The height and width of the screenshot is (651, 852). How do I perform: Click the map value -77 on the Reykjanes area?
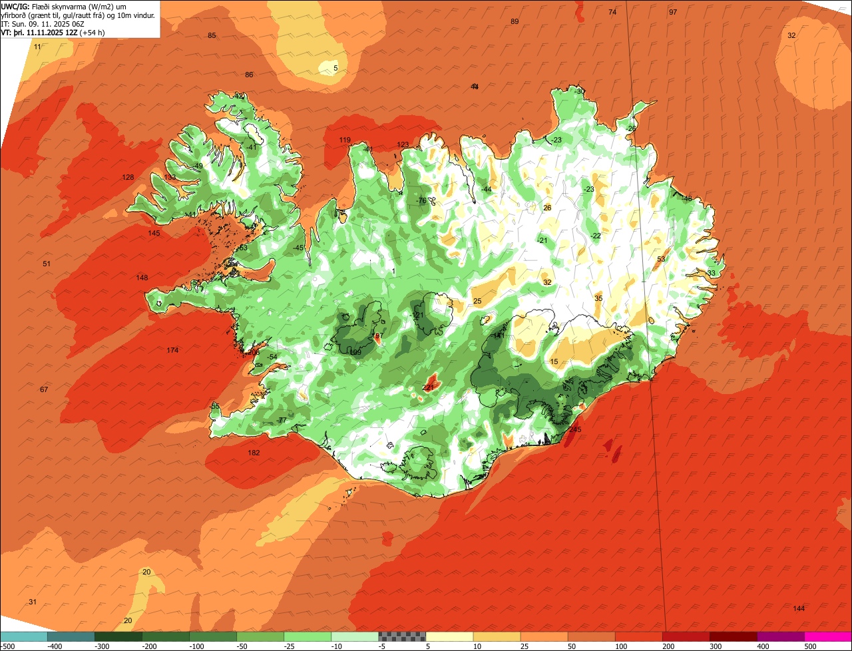tap(282, 420)
